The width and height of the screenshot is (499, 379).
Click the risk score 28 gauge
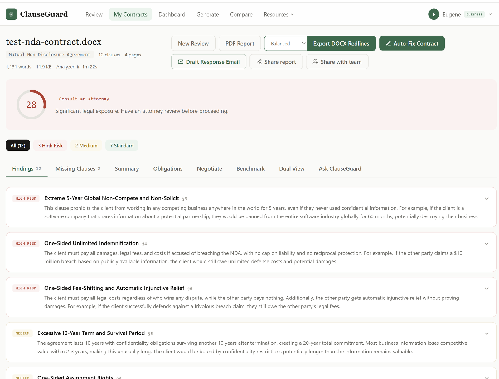coord(31,105)
